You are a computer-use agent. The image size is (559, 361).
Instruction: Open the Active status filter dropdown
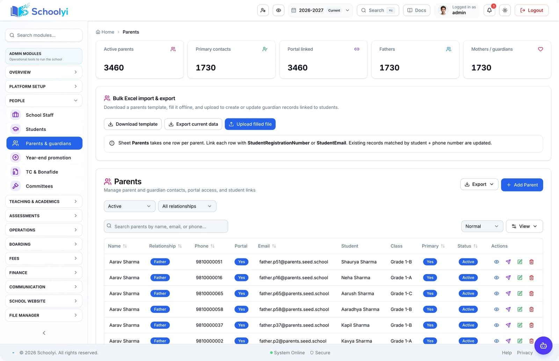point(130,206)
